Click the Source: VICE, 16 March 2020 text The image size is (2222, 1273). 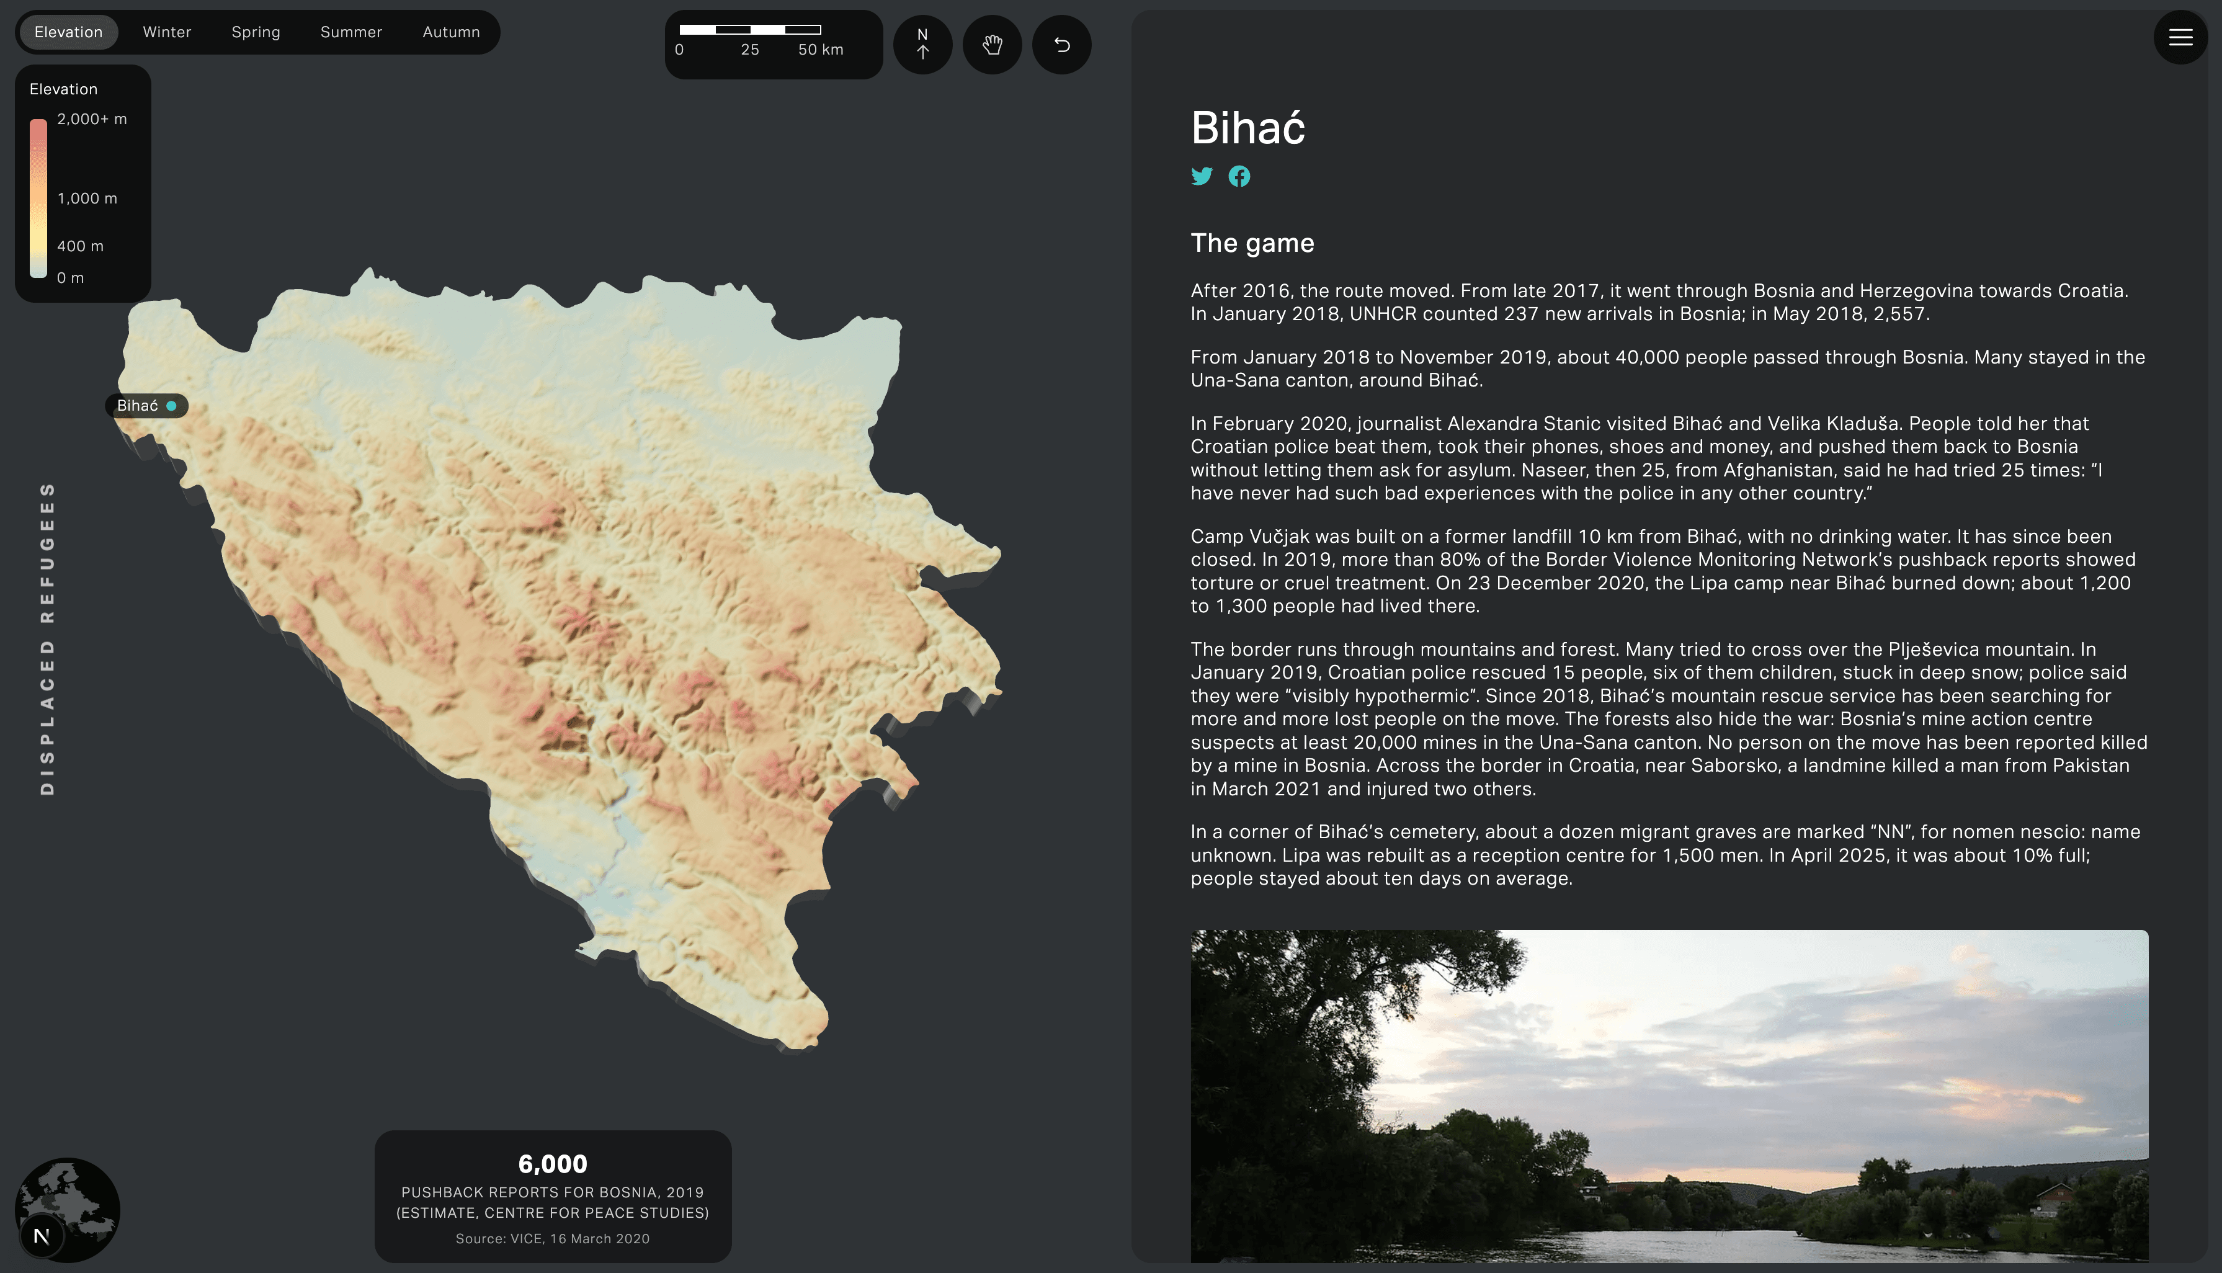553,1238
